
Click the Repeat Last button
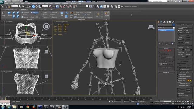[x=184, y=27]
